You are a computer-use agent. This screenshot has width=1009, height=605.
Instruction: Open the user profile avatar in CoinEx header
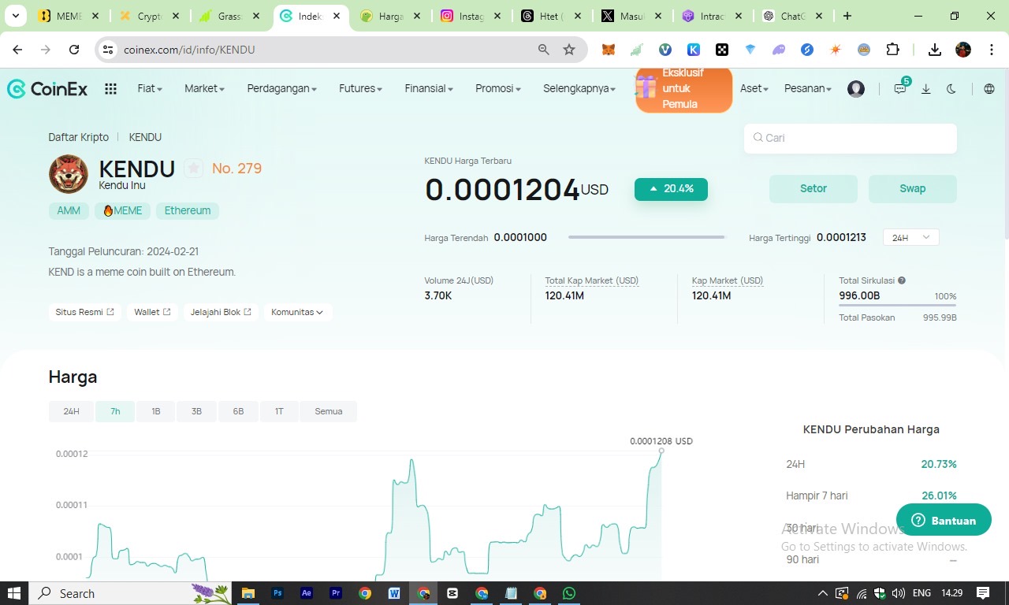[x=856, y=89]
